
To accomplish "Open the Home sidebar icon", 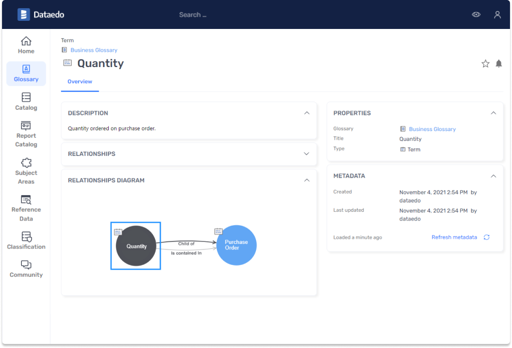I will 26,41.
